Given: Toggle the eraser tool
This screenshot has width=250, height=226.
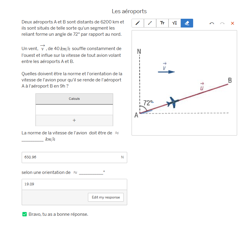Looking at the screenshot, I should point(187,23).
